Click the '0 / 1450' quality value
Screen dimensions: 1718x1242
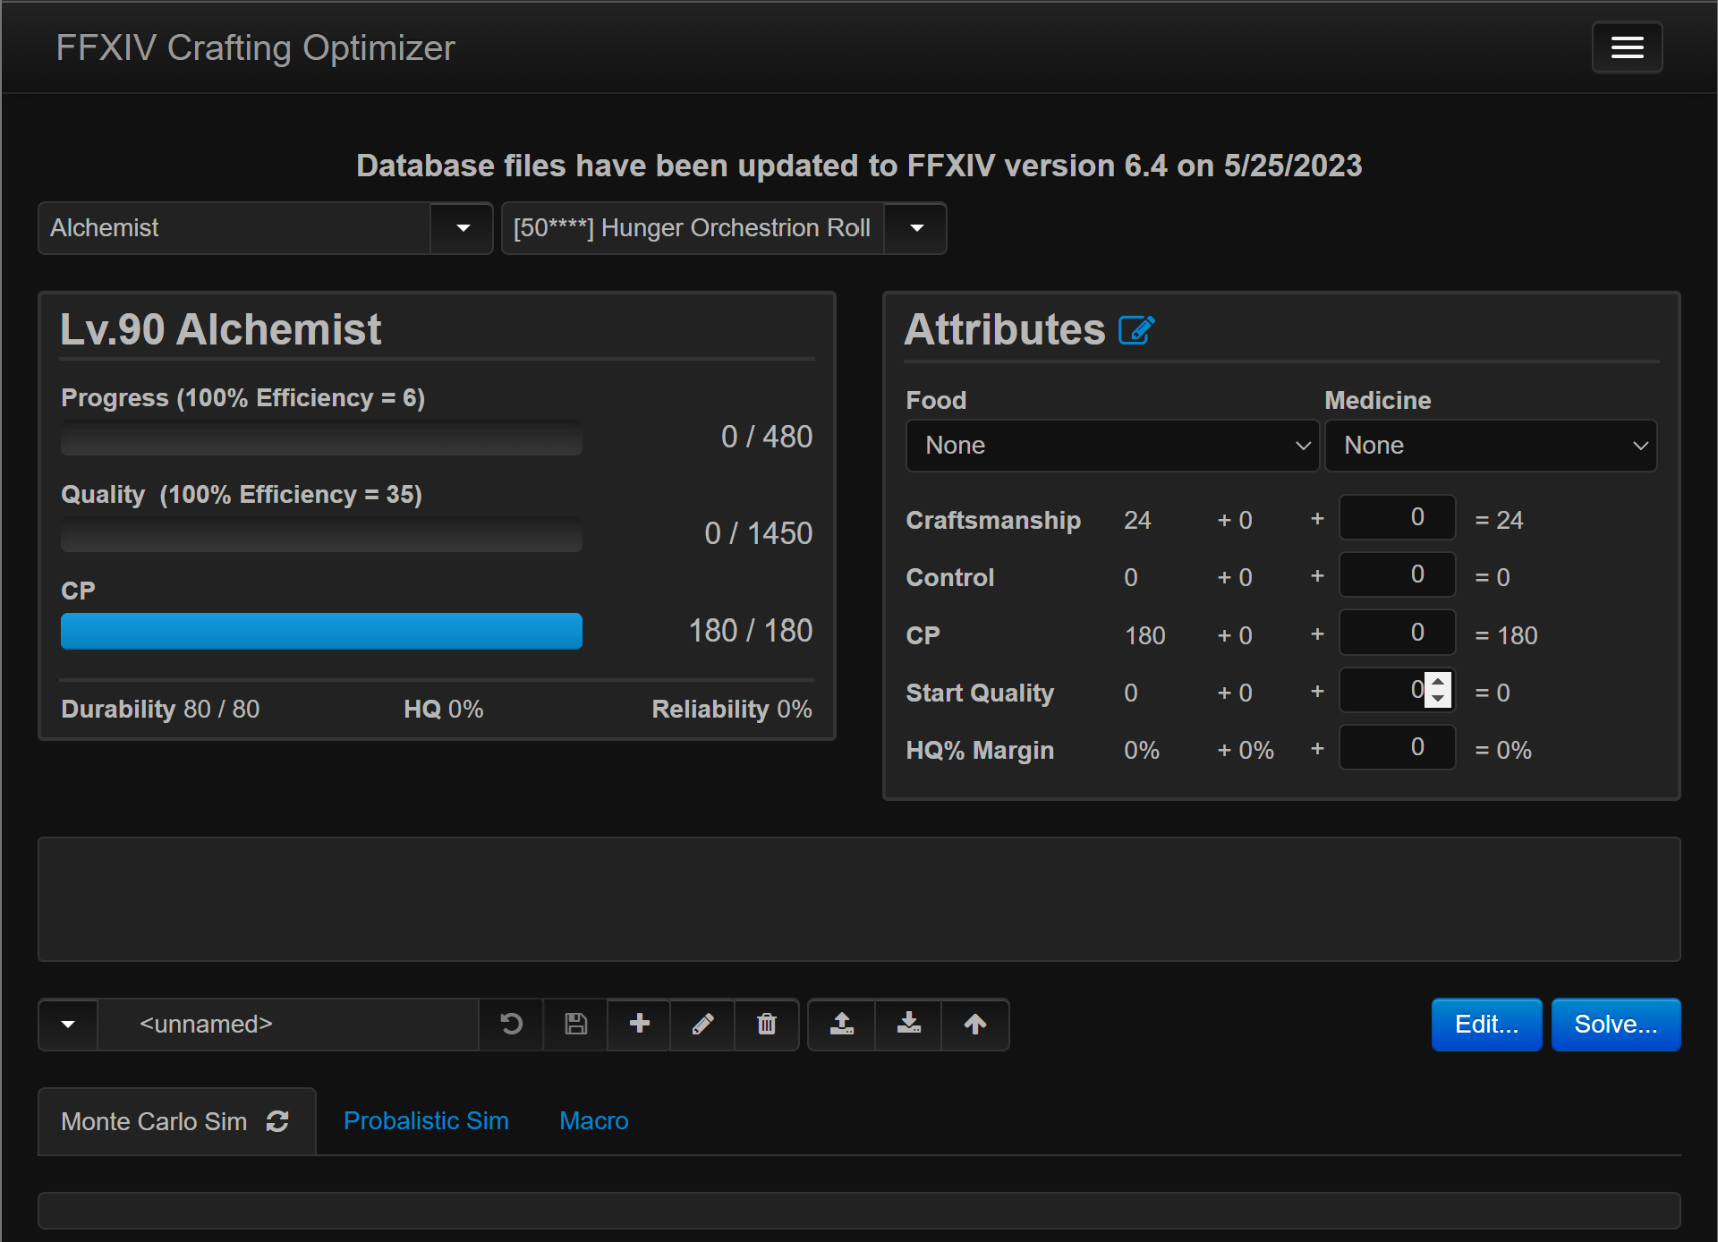758,533
